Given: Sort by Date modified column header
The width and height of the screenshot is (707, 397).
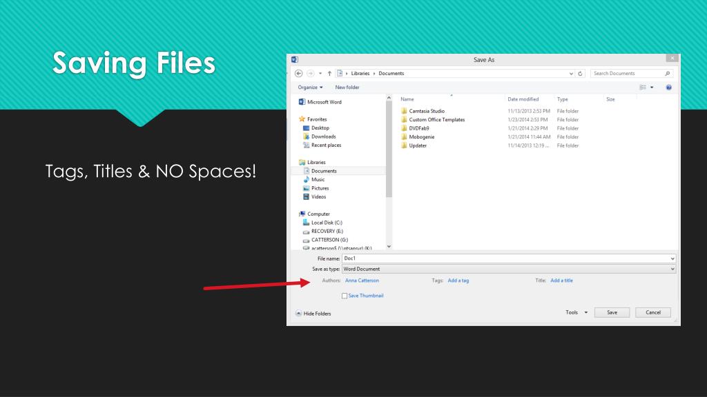Looking at the screenshot, I should click(x=523, y=99).
